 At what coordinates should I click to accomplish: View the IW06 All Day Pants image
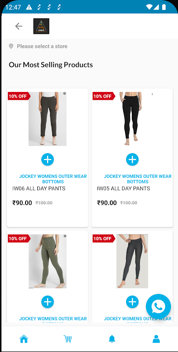[47, 119]
